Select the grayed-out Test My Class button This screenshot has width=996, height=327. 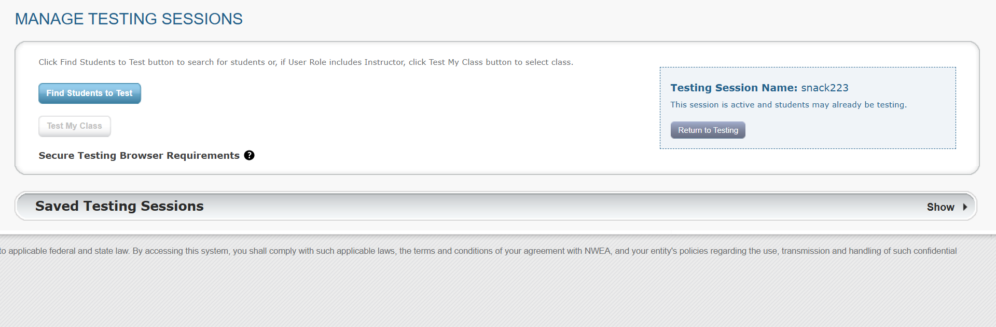(75, 126)
